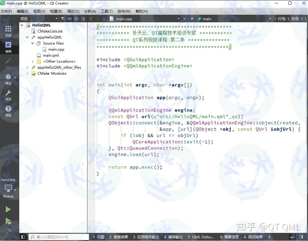
Task: Collapse the Source Files tree node
Action: click(x=32, y=43)
